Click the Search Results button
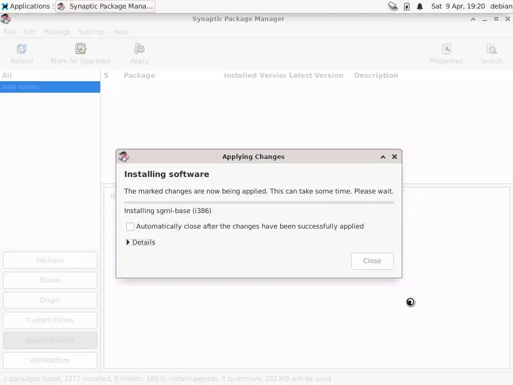This screenshot has height=385, width=513. pyautogui.click(x=50, y=340)
